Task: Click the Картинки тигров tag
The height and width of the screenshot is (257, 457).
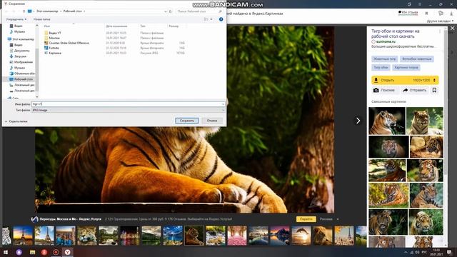Action: [x=406, y=68]
